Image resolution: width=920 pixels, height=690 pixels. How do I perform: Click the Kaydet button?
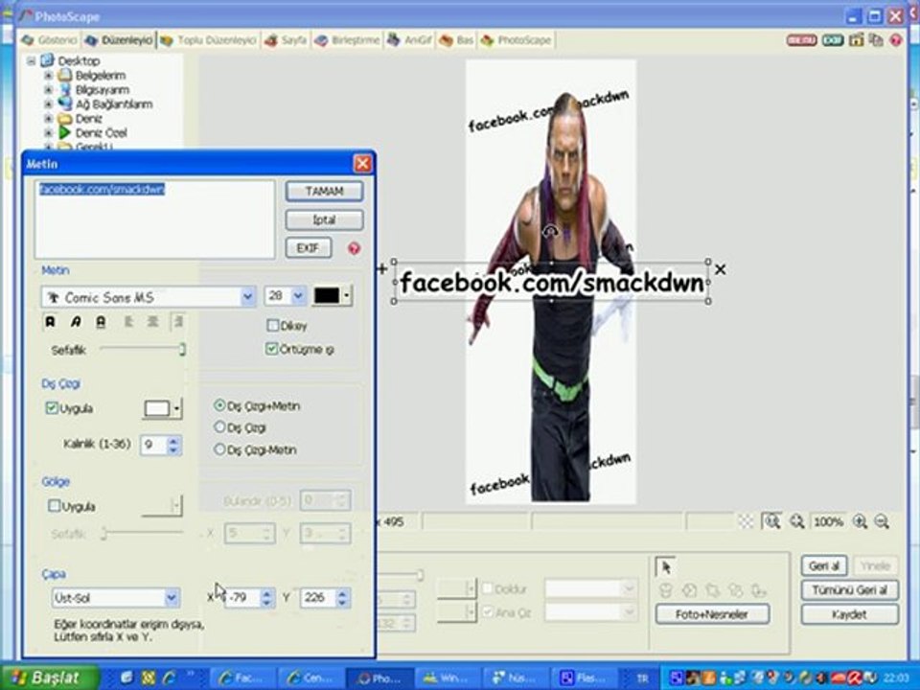849,614
